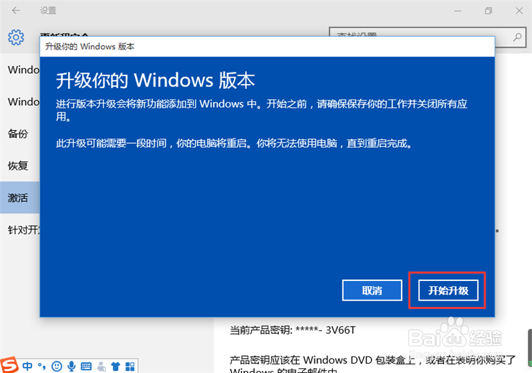Select 激活 in Settings sidebar
This screenshot has width=532, height=373.
coord(20,198)
